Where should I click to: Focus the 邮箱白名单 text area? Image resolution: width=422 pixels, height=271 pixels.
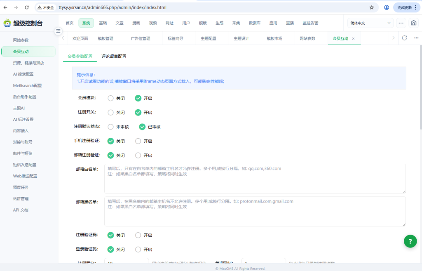(x=255, y=179)
